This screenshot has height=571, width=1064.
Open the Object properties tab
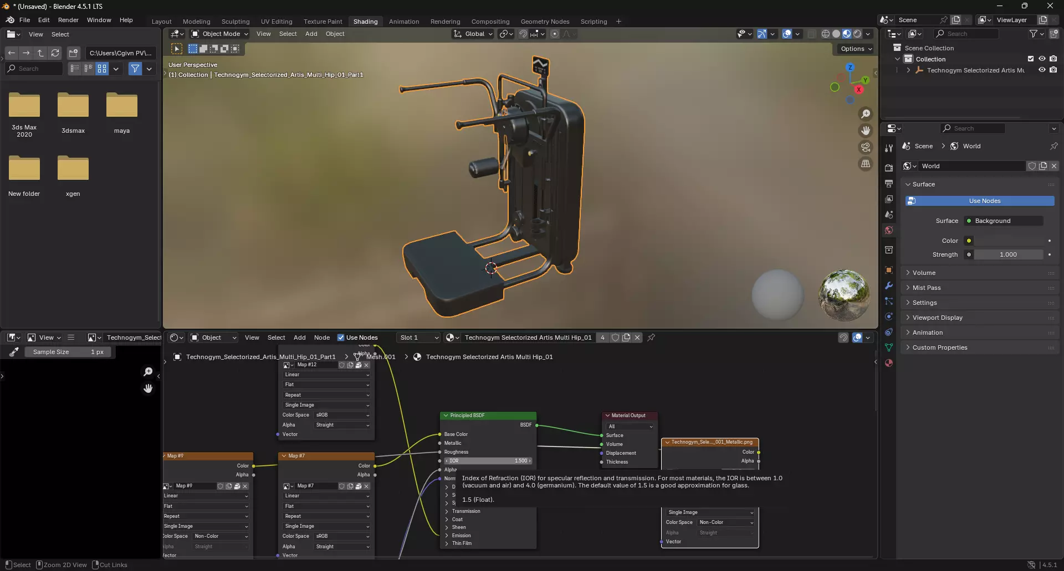[x=889, y=270]
